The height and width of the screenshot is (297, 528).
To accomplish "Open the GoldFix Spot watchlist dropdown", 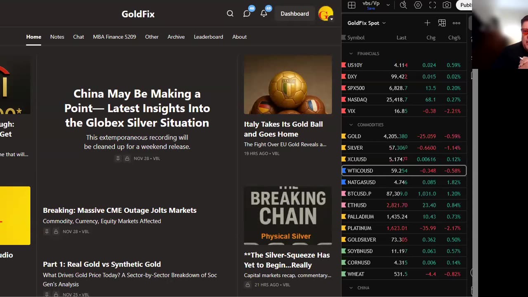I will click(x=367, y=23).
